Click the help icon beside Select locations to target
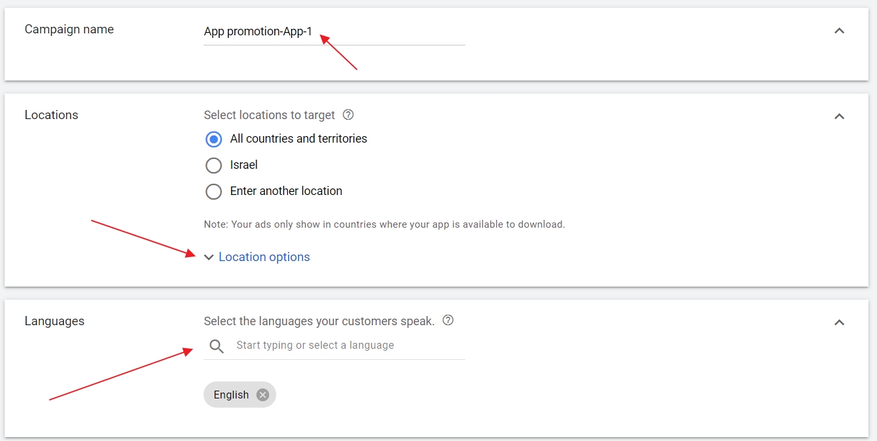Screen dimensions: 877x441 click(x=348, y=115)
